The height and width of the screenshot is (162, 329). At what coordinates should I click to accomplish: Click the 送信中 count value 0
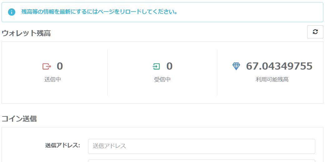pyautogui.click(x=60, y=66)
